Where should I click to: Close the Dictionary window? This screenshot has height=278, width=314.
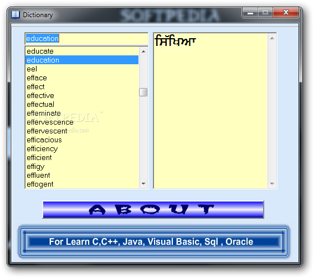286,13
